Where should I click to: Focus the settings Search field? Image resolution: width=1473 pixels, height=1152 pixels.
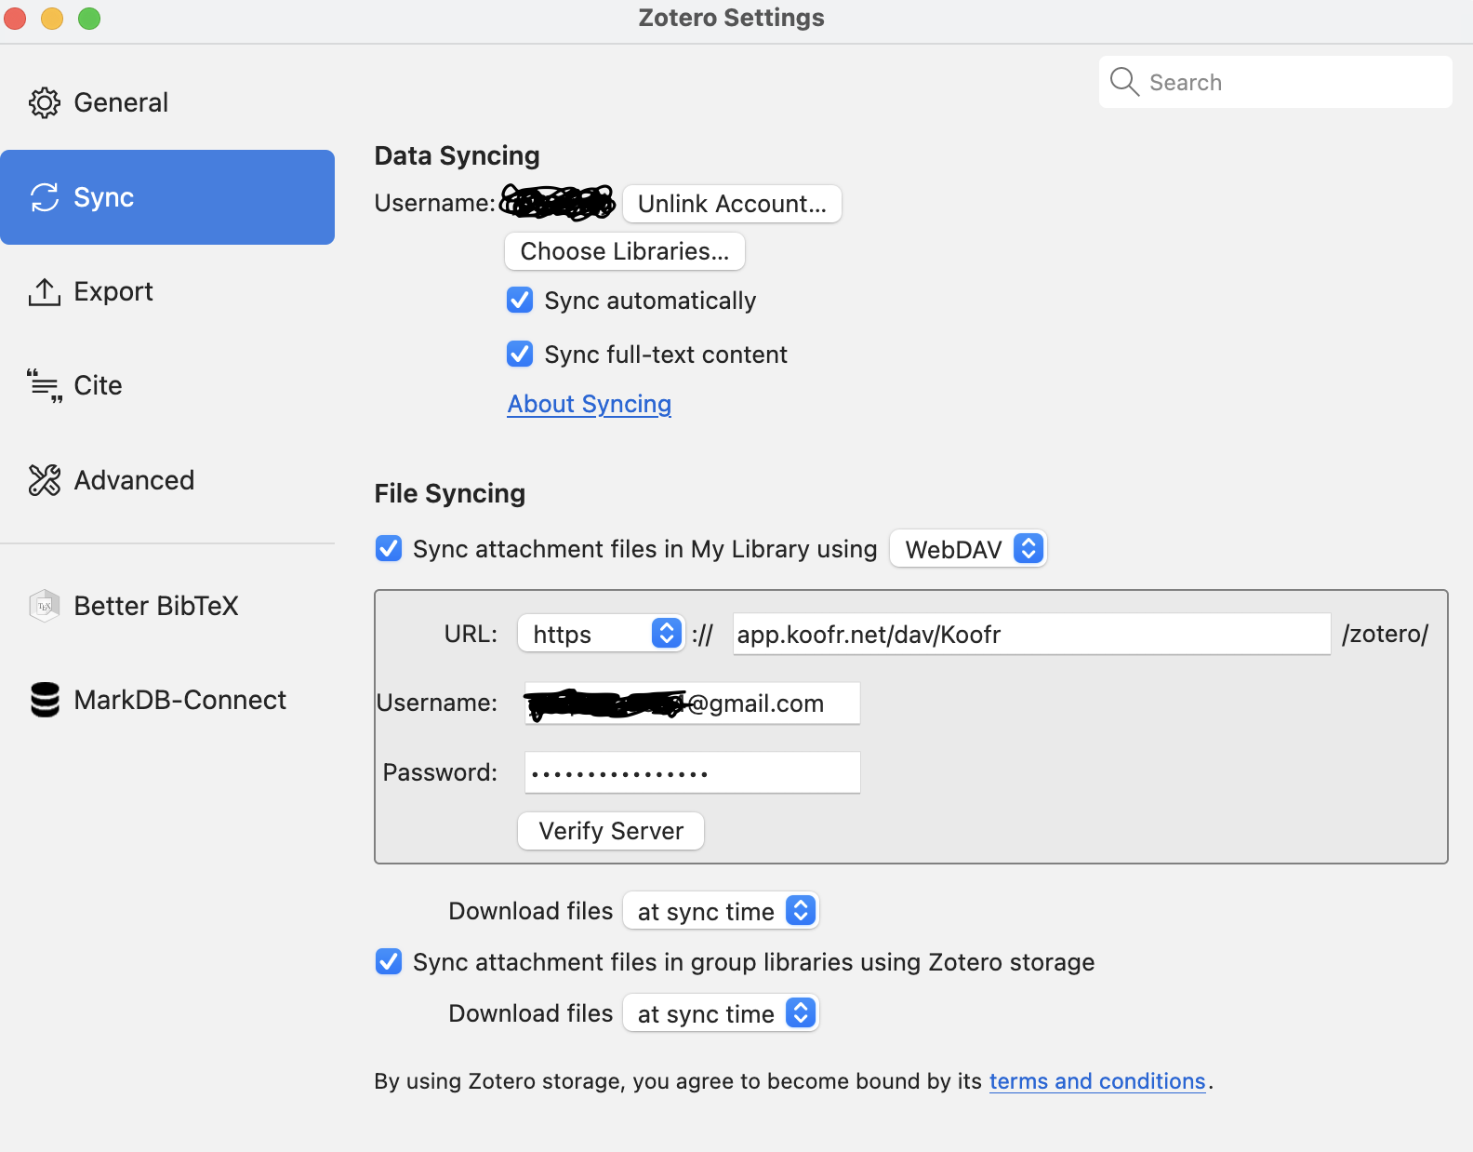pos(1276,82)
